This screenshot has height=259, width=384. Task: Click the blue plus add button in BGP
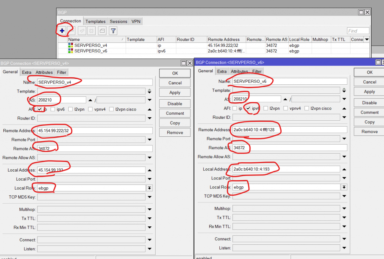(62, 31)
